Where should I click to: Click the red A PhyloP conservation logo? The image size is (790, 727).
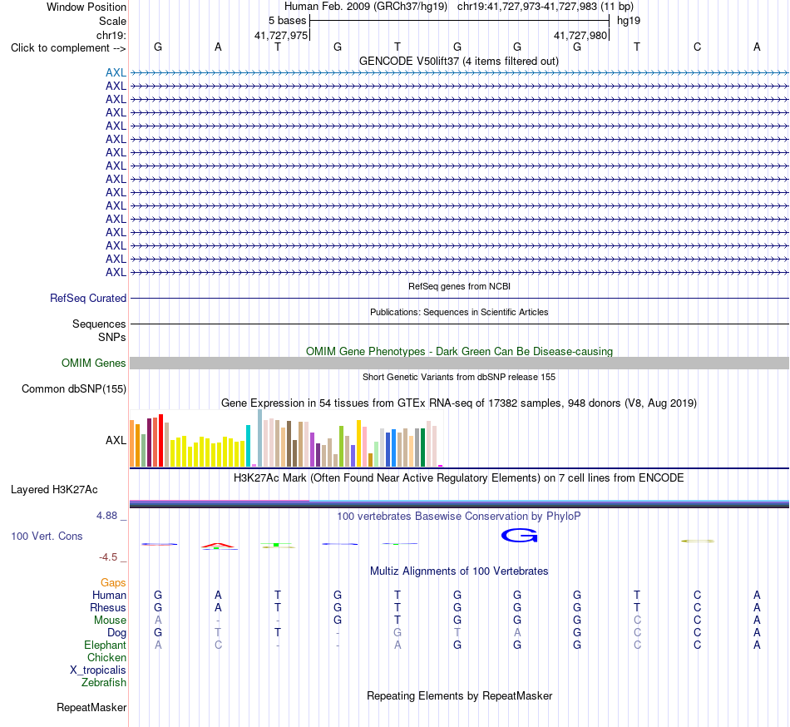click(218, 546)
